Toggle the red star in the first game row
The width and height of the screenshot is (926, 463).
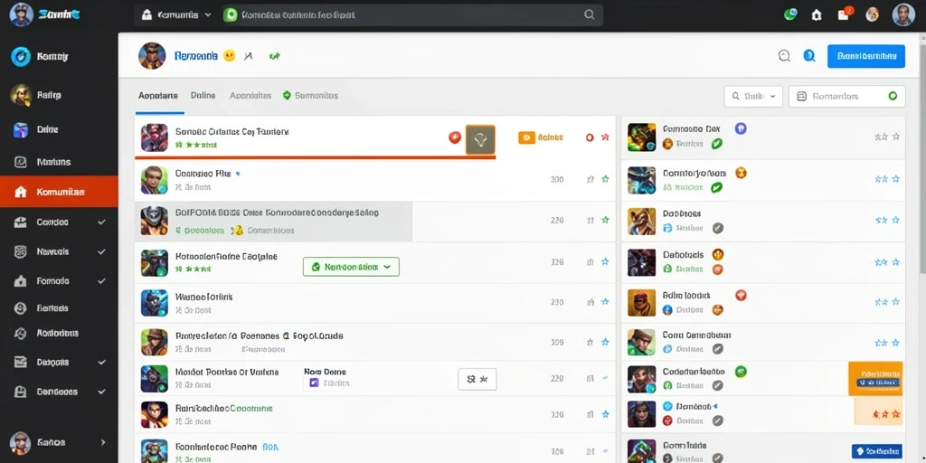605,137
